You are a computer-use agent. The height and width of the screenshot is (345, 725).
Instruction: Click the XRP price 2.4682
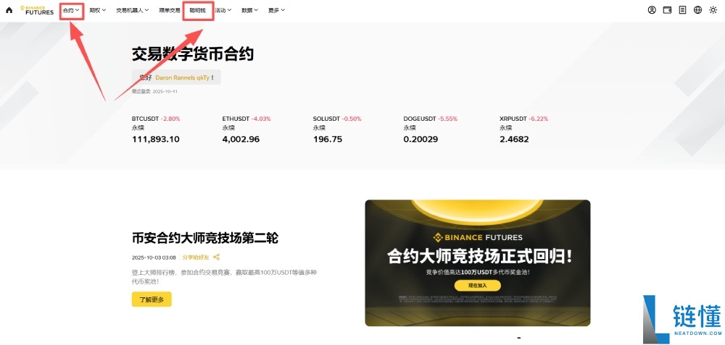pos(514,140)
